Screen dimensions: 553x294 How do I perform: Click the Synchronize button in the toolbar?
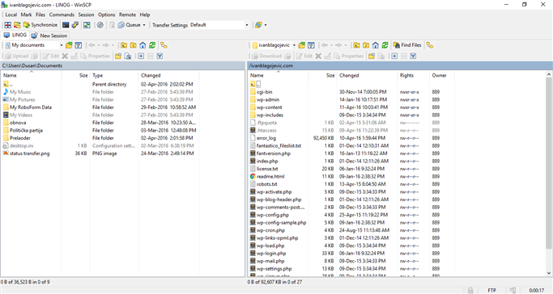40,25
